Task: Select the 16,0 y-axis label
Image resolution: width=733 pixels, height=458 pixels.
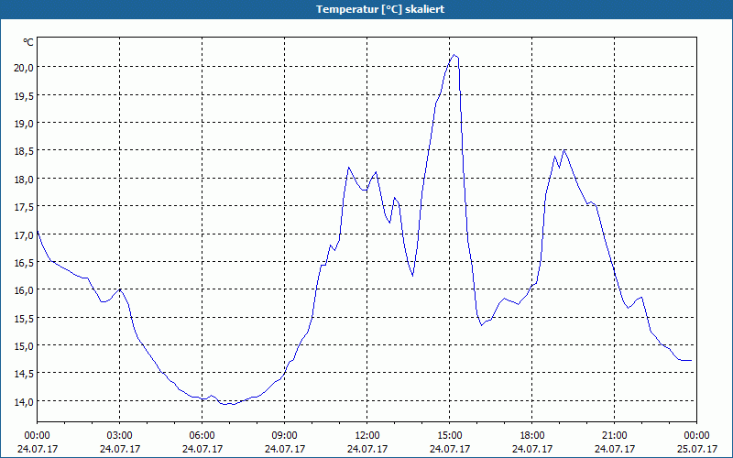Action: (24, 290)
